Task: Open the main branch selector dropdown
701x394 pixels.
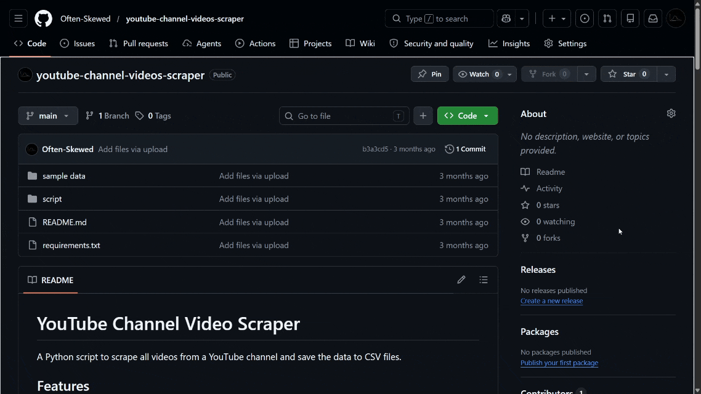Action: click(x=48, y=116)
